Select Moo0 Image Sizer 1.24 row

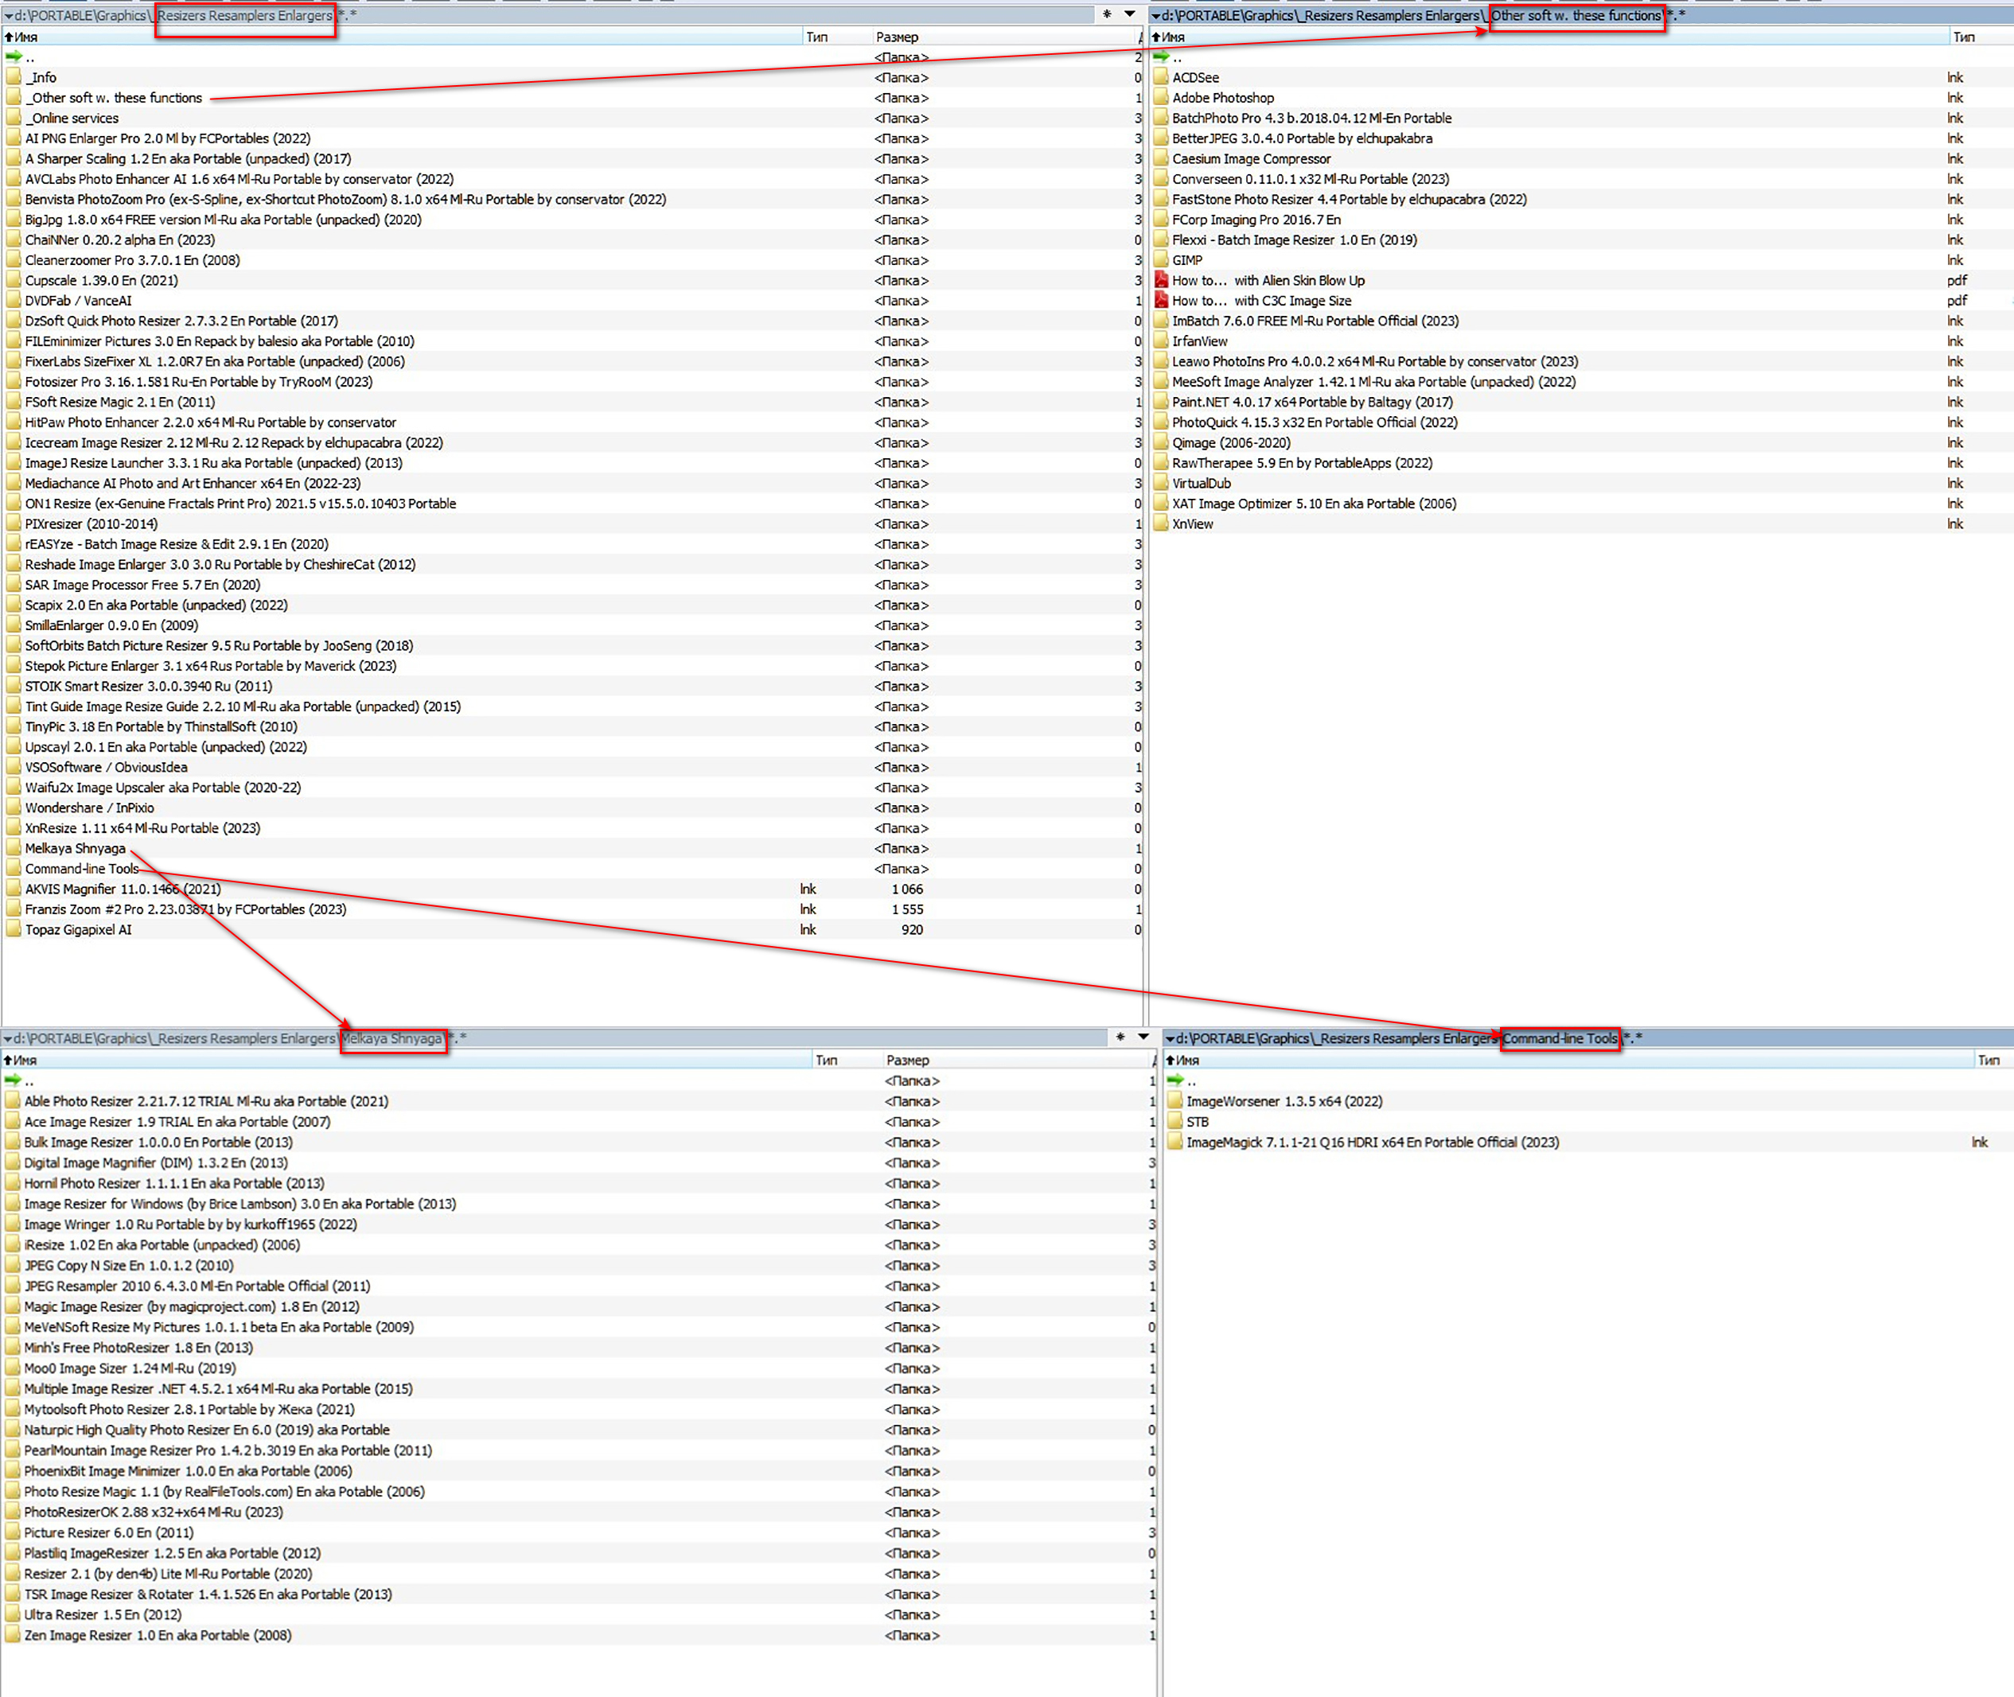[578, 1368]
